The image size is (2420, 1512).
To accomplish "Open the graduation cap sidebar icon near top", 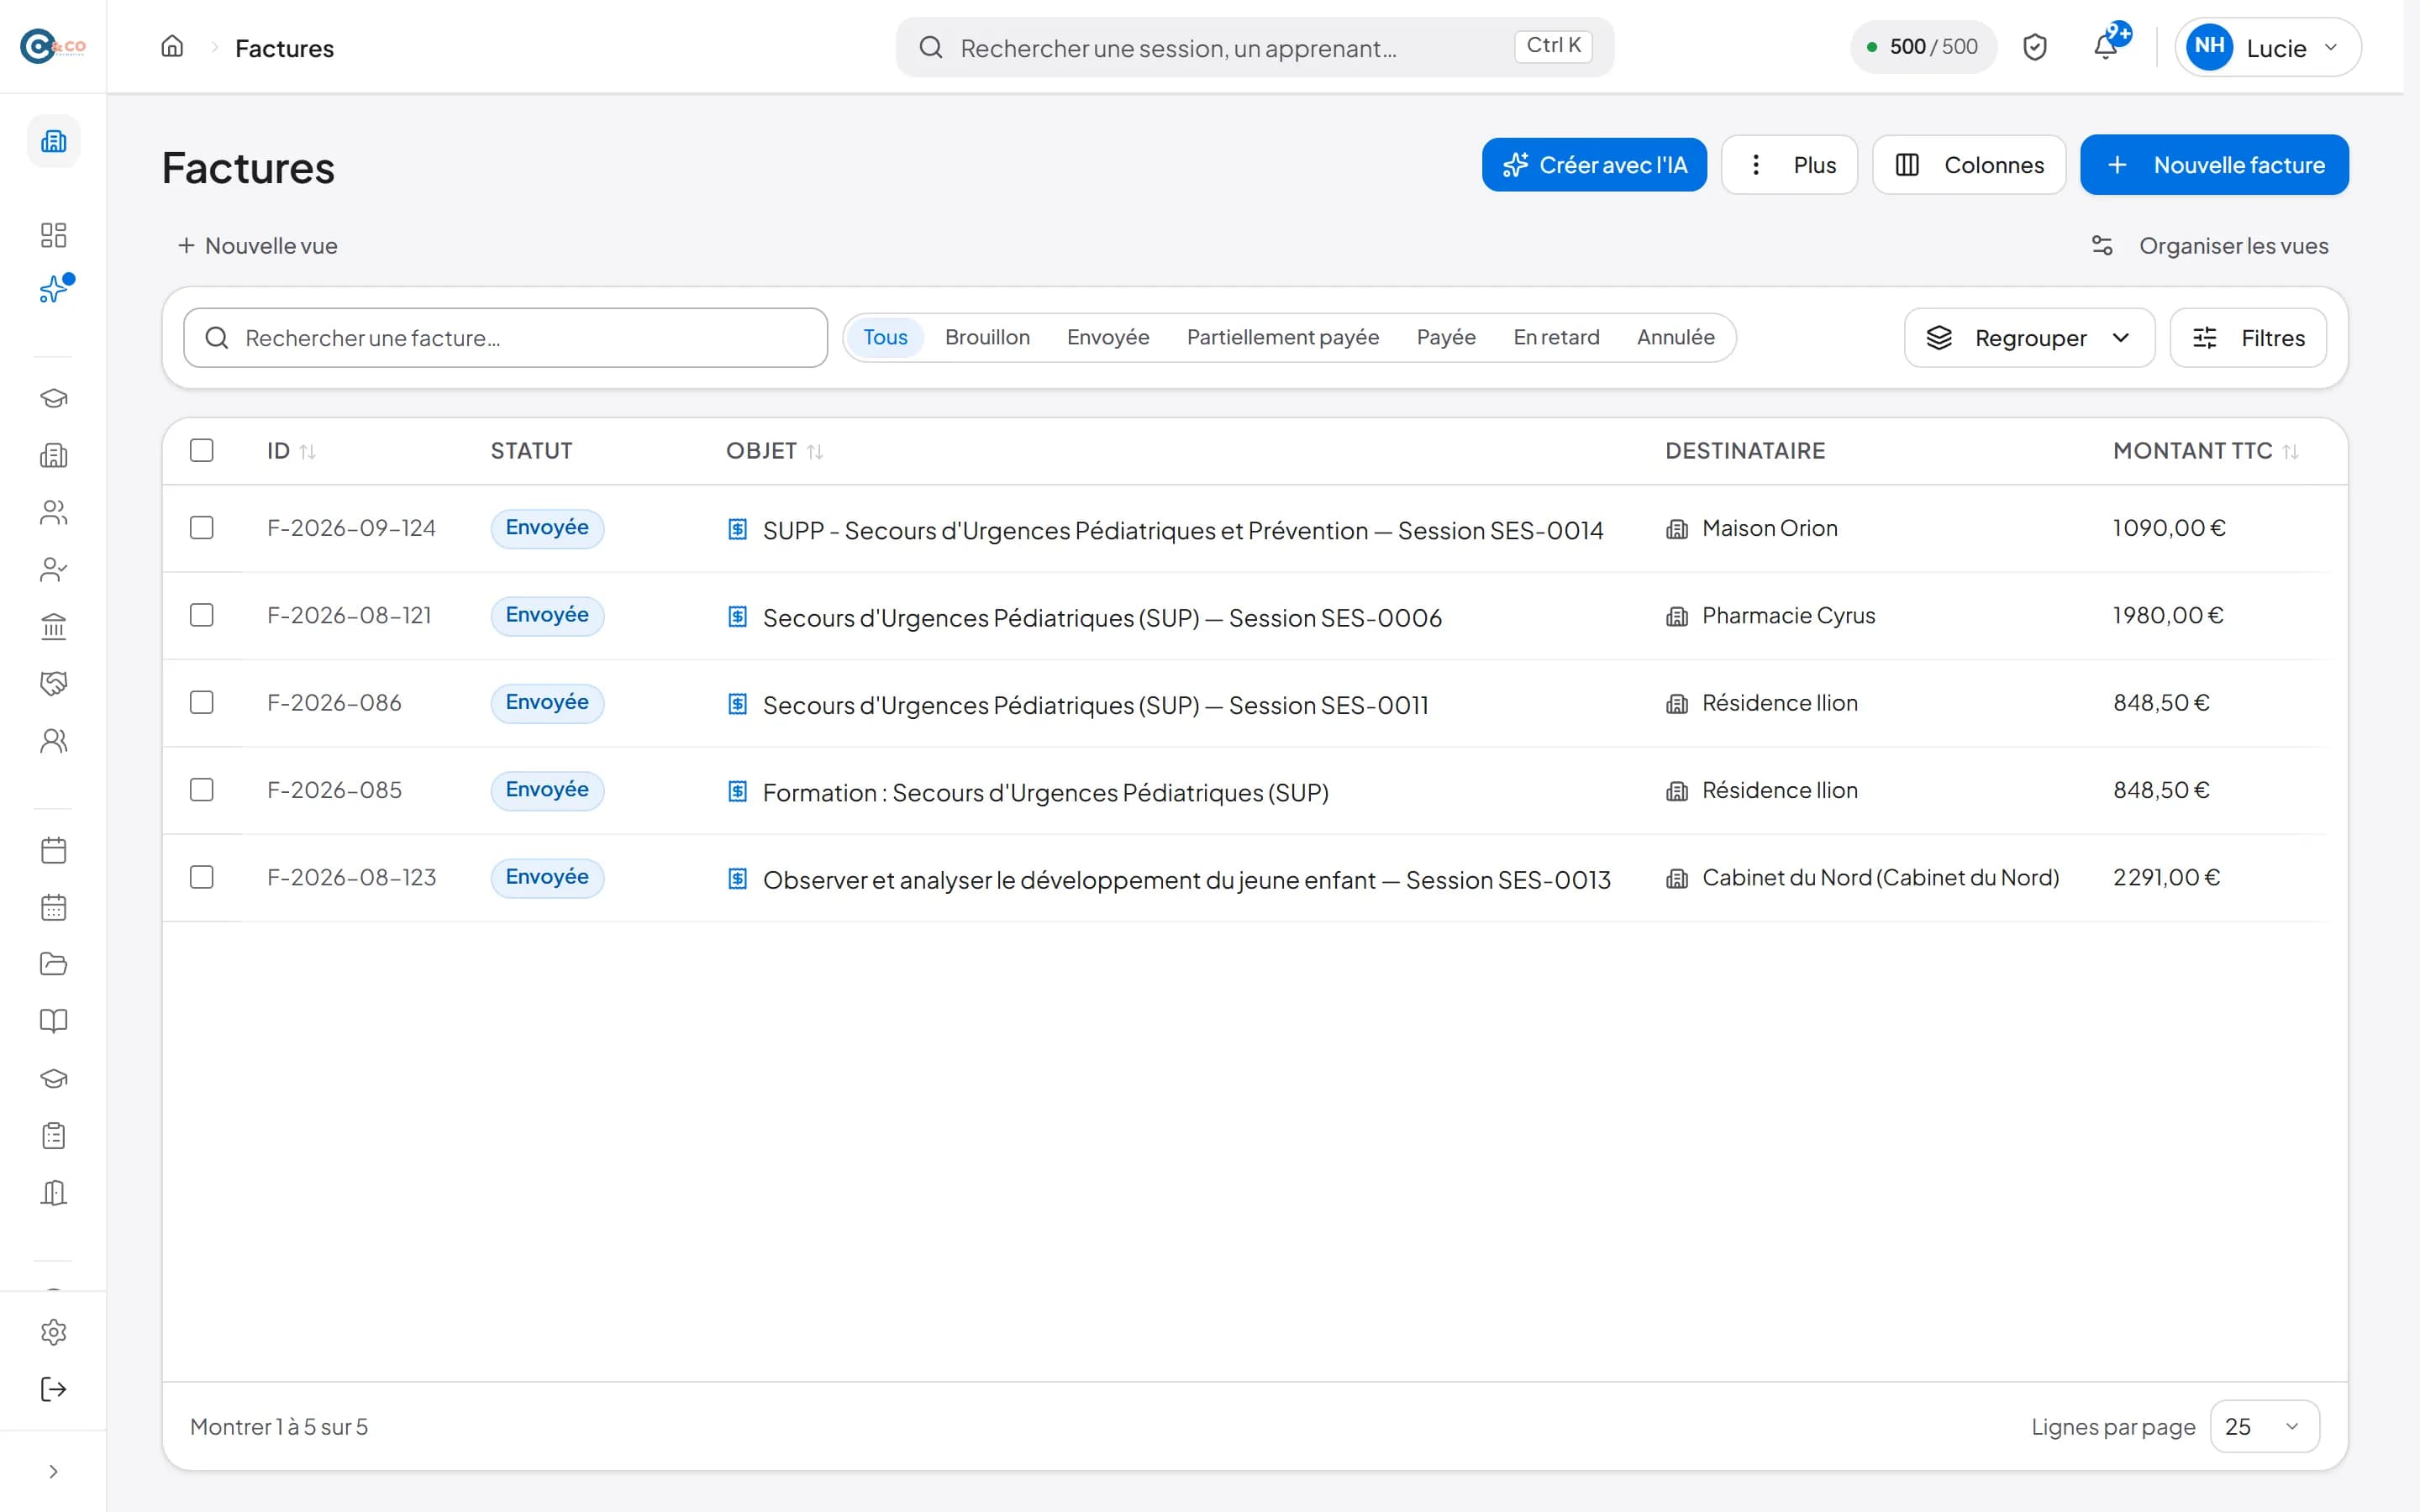I will [54, 398].
